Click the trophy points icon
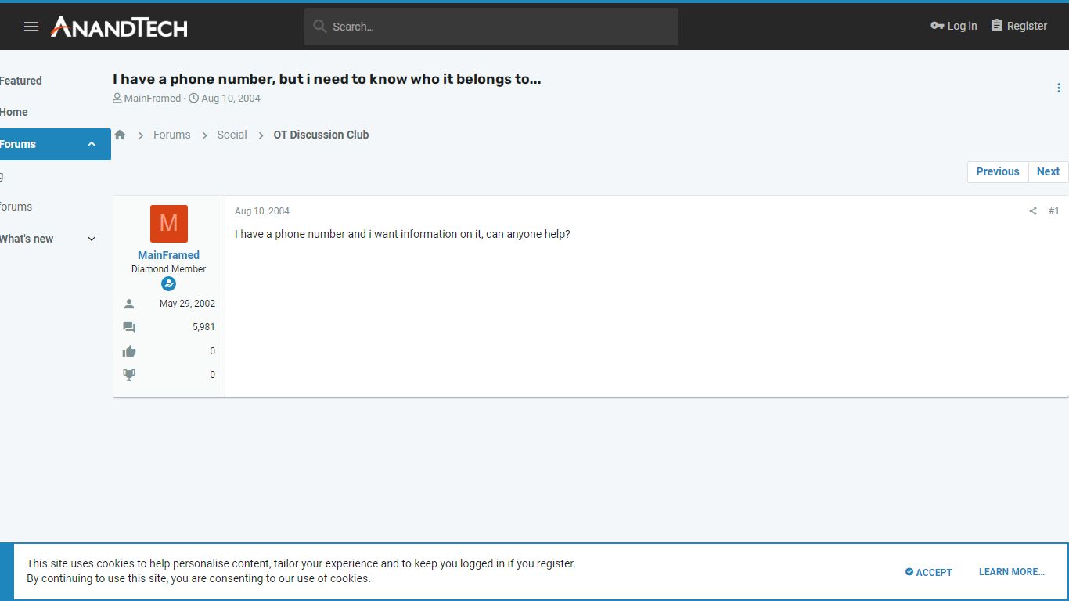The width and height of the screenshot is (1069, 601). [129, 375]
